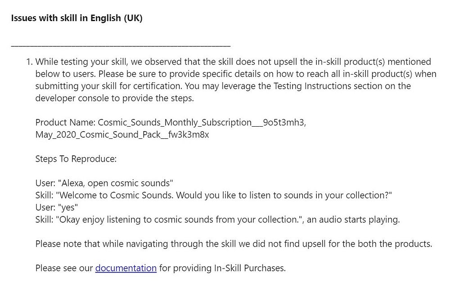
Task: Click the list number "1." marker
Action: (29, 62)
